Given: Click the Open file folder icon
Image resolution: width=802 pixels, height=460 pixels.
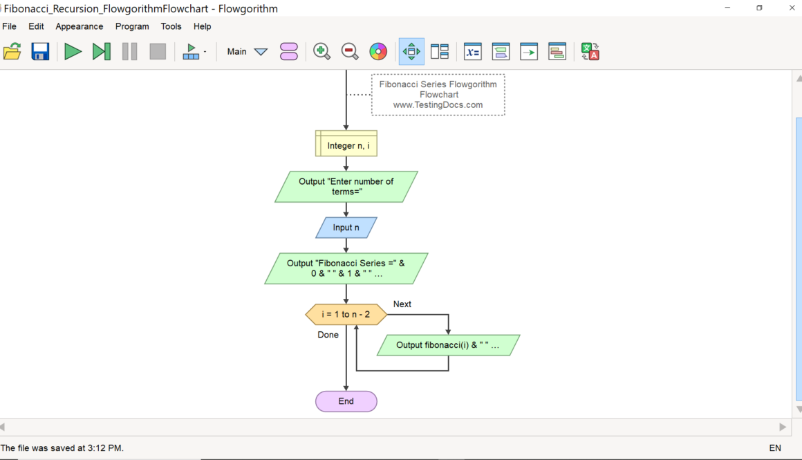Looking at the screenshot, I should [12, 52].
